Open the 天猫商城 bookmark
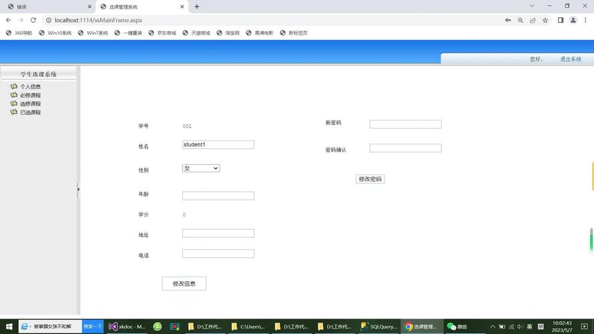Screen dimensions: 594x334 click(196, 33)
